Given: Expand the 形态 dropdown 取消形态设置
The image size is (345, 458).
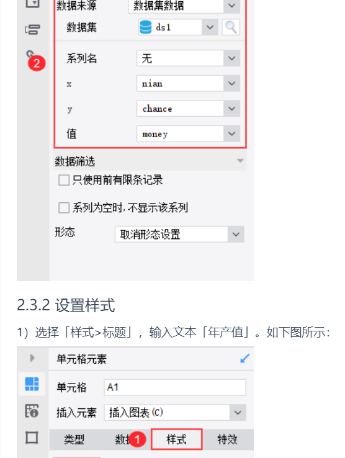Looking at the screenshot, I should click(179, 234).
